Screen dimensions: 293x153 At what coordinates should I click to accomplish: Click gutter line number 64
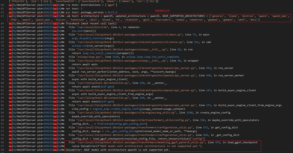pos(2,24)
